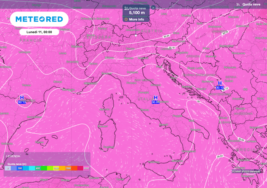
Task: Click the Meteored logo
Action: click(39, 19)
